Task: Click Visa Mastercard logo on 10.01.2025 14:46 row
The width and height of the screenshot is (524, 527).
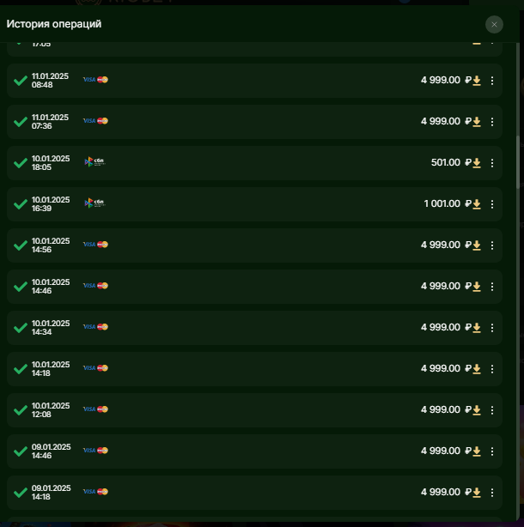Action: [95, 286]
